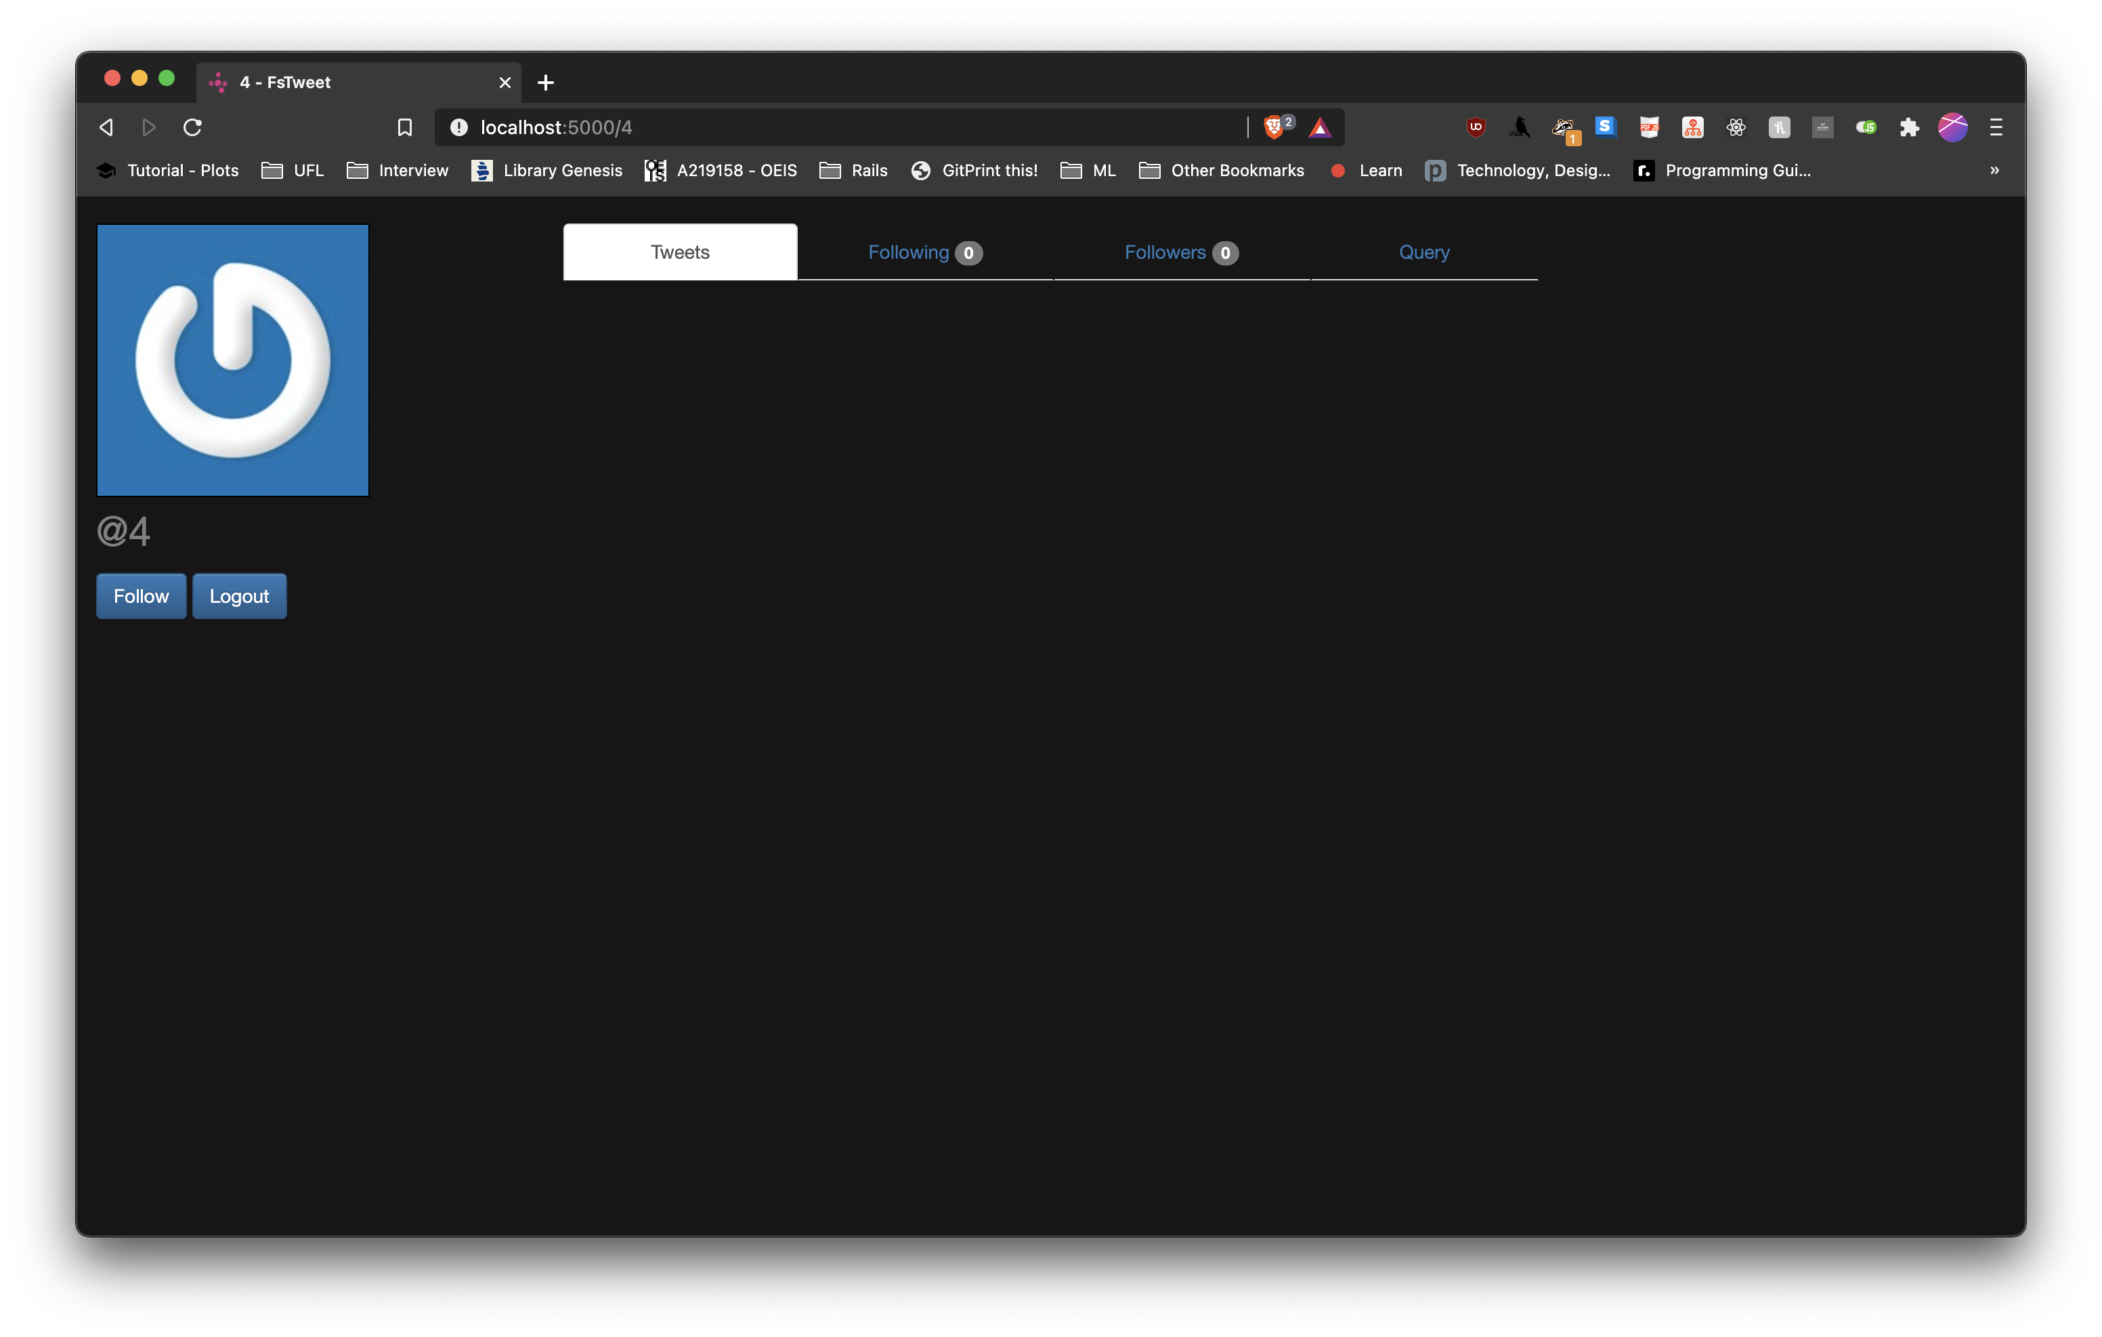Screen dimensions: 2102x1337
Task: Click the Follow button
Action: point(141,597)
